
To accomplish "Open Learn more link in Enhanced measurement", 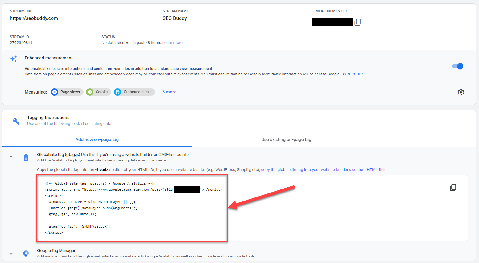I will pos(352,74).
